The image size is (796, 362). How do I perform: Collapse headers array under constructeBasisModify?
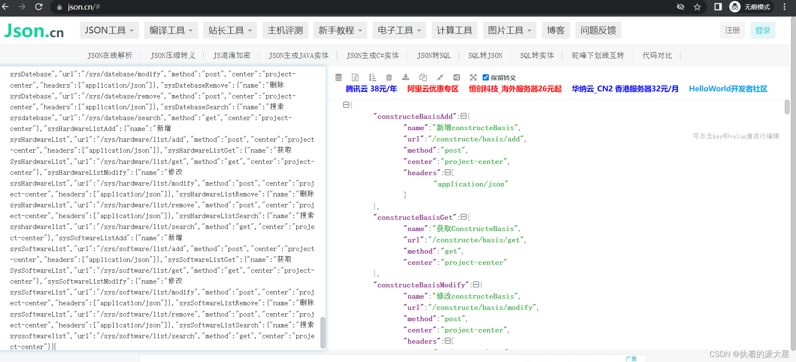coord(448,341)
